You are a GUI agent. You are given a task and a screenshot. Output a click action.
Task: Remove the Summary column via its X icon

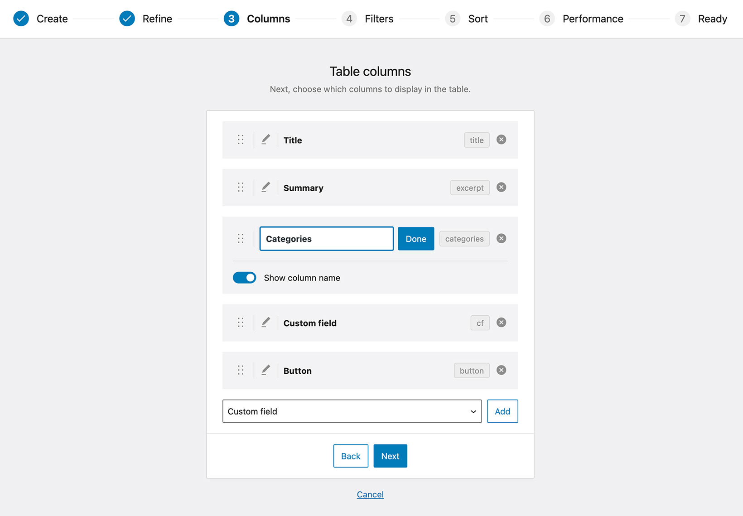(x=501, y=187)
